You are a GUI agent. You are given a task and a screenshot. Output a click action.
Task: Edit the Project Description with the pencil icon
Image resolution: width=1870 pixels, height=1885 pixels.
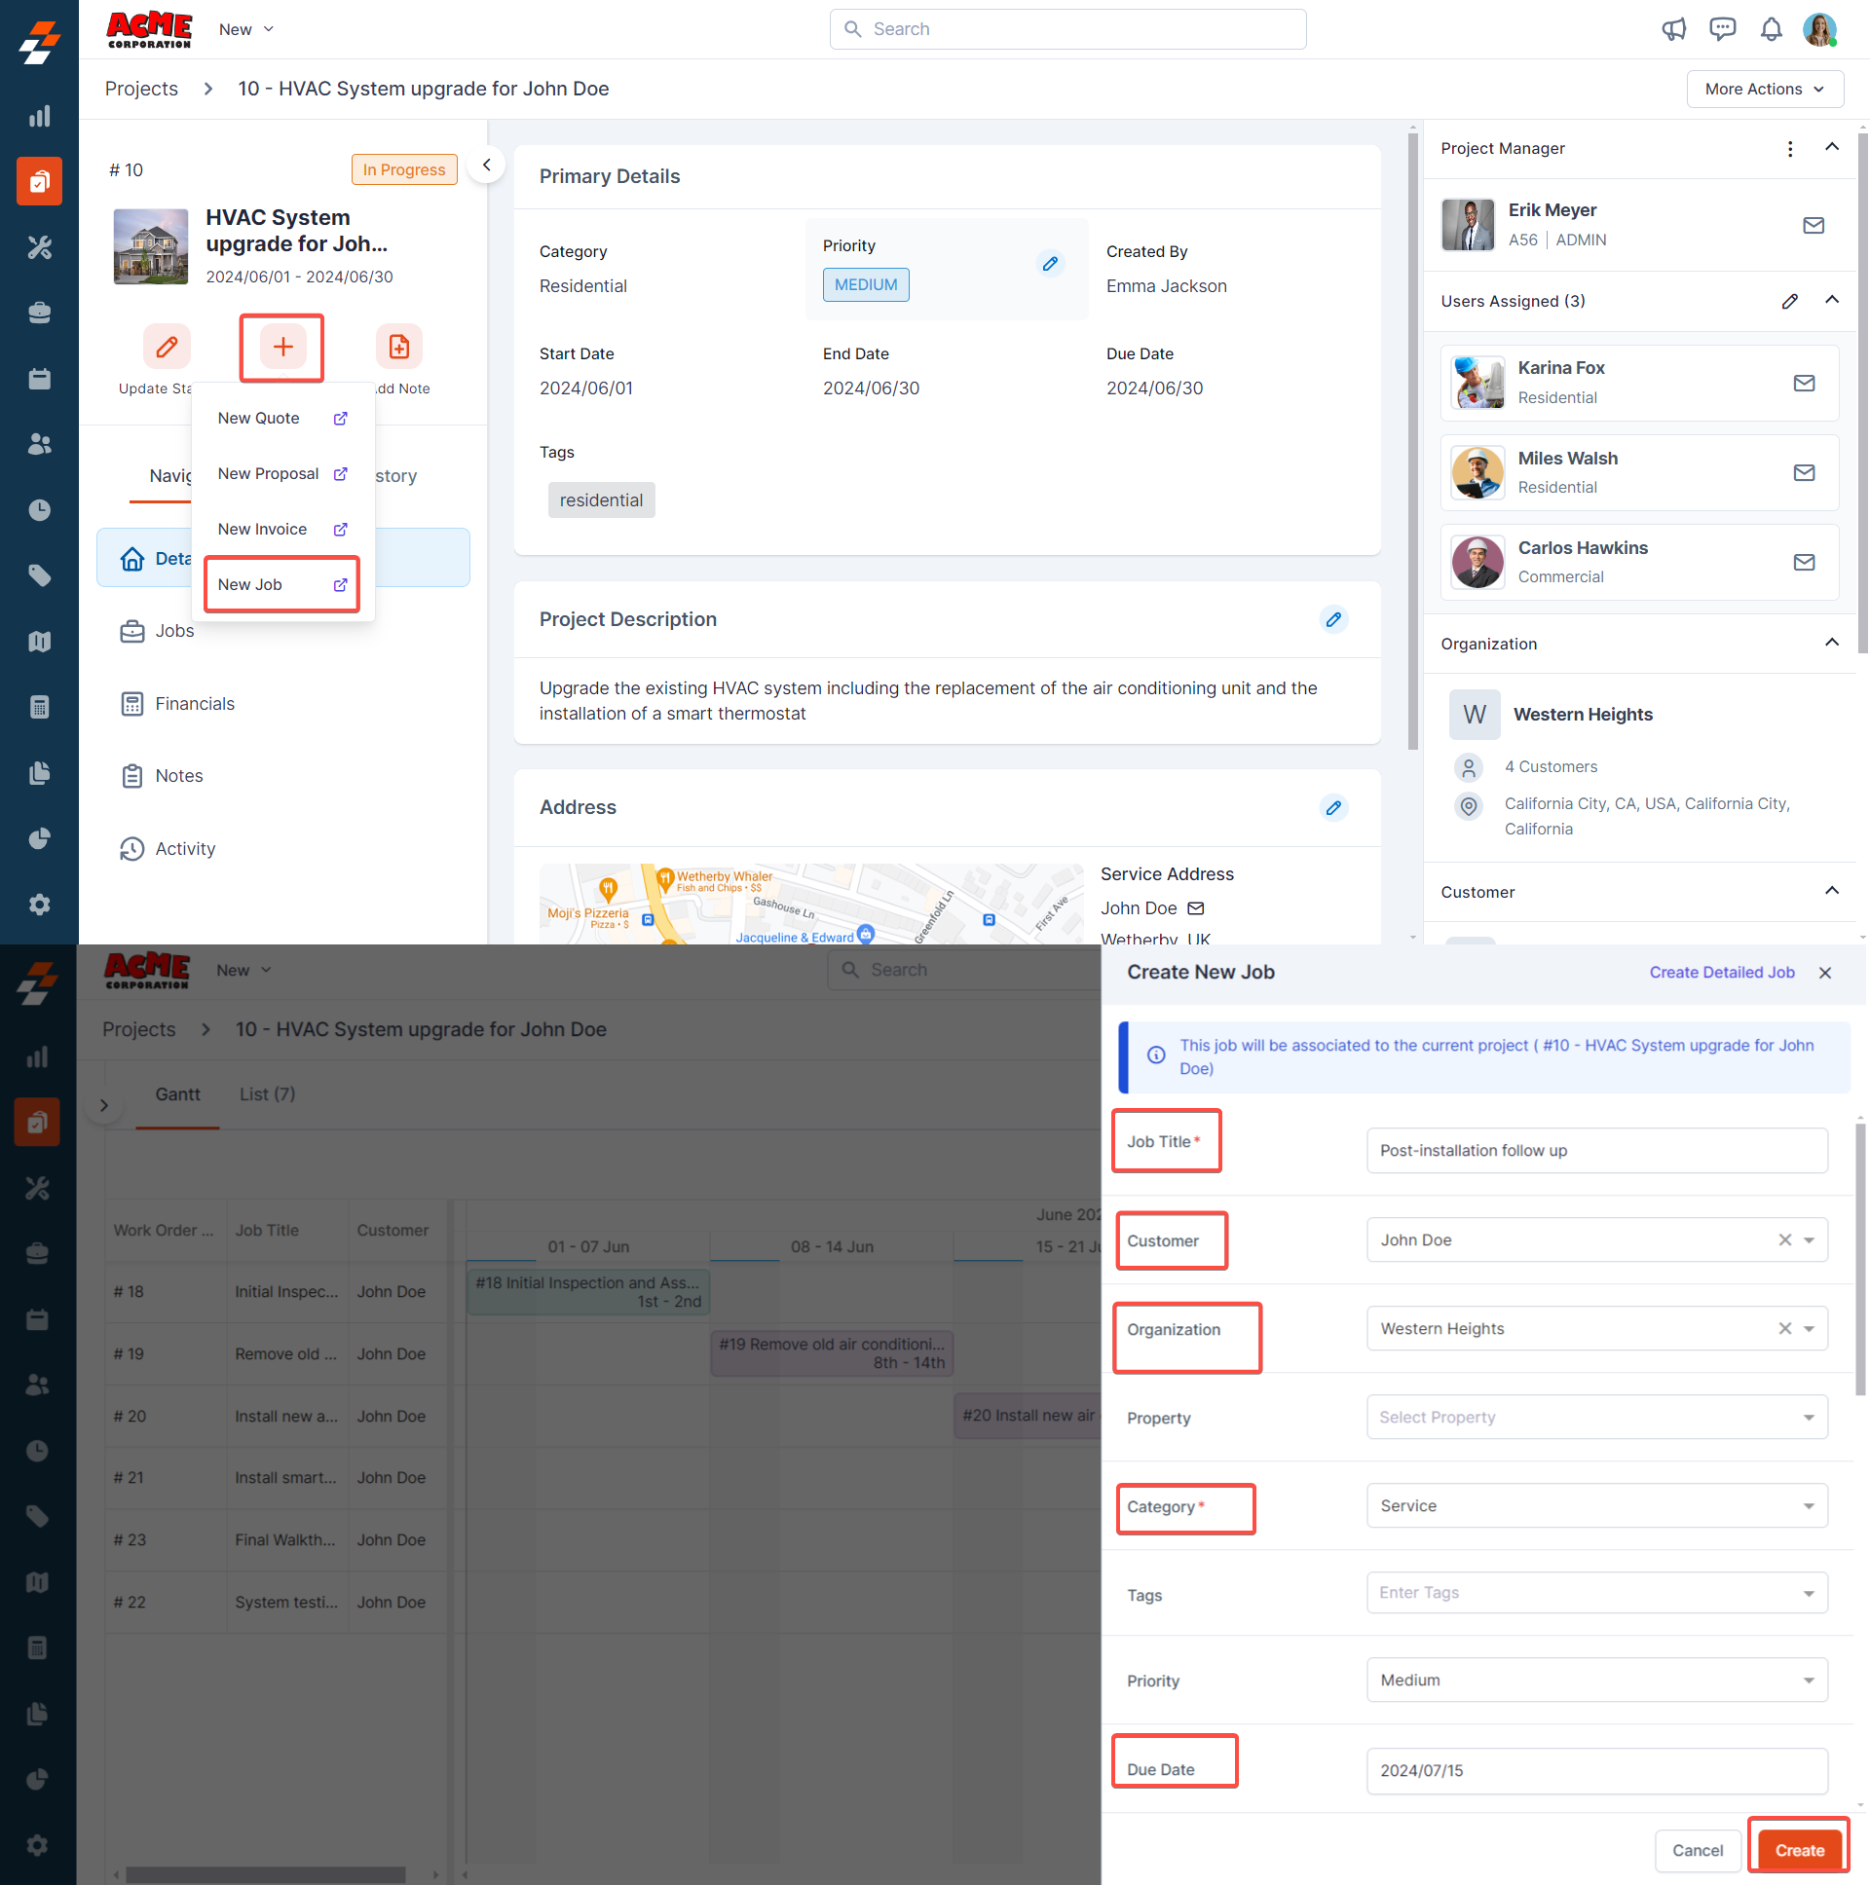click(1333, 619)
